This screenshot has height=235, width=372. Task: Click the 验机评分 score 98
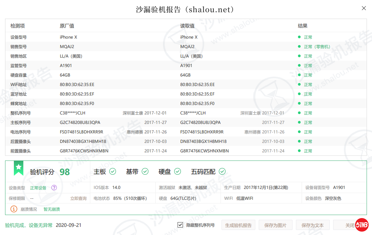(65, 172)
